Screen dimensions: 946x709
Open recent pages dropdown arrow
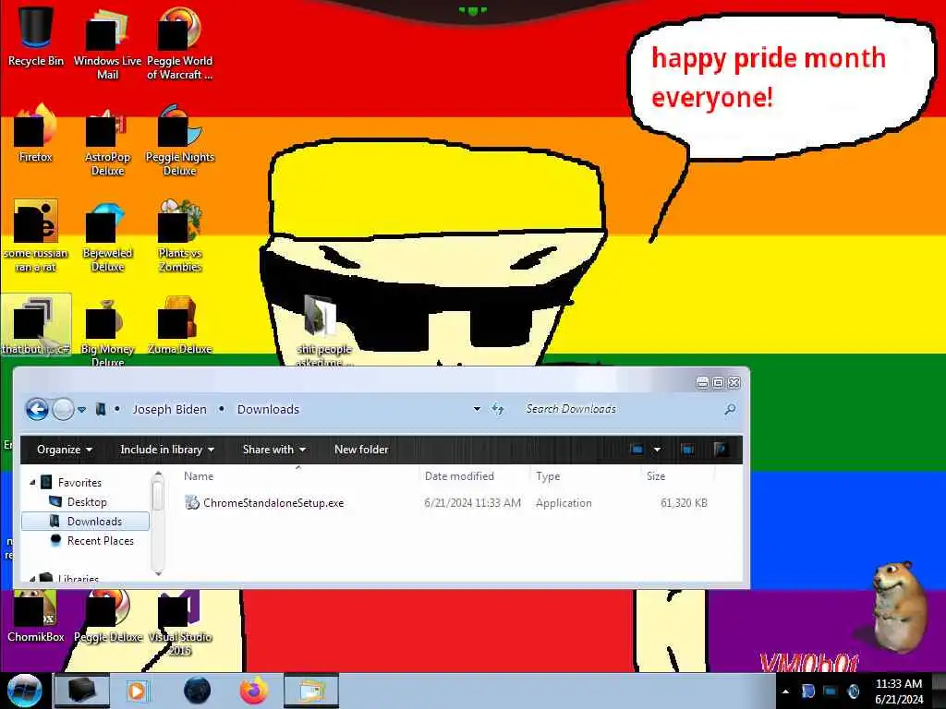tap(81, 409)
